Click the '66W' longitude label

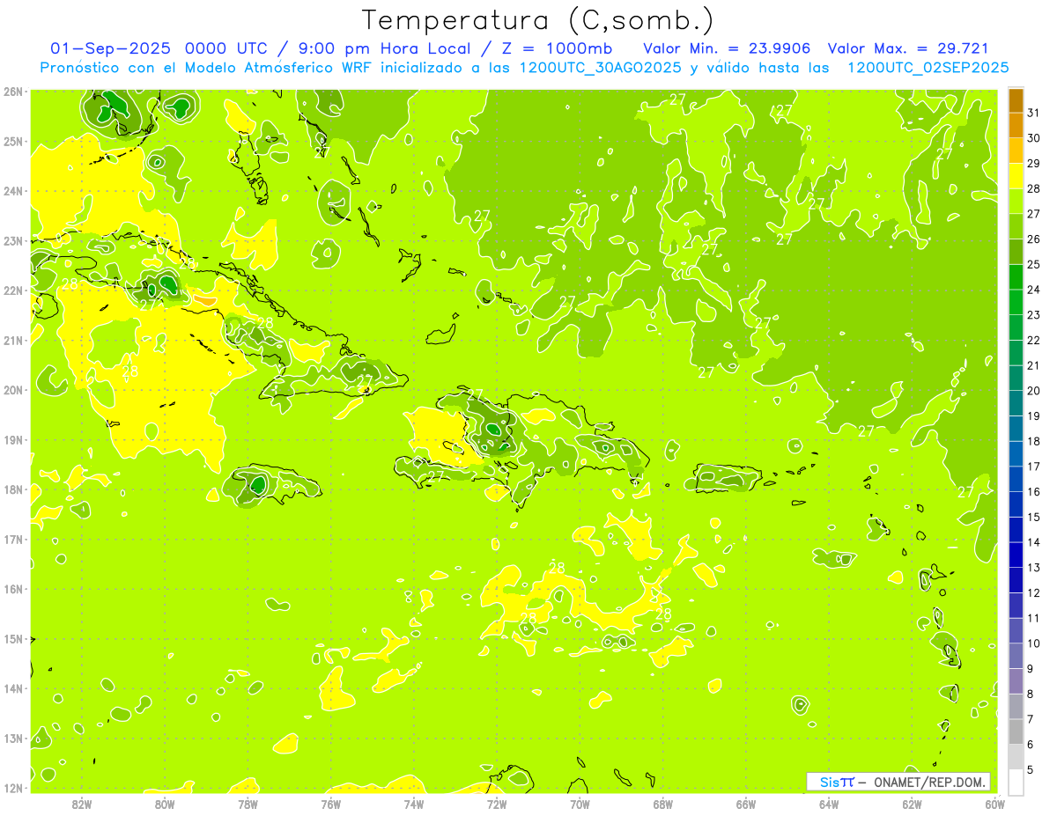[746, 804]
